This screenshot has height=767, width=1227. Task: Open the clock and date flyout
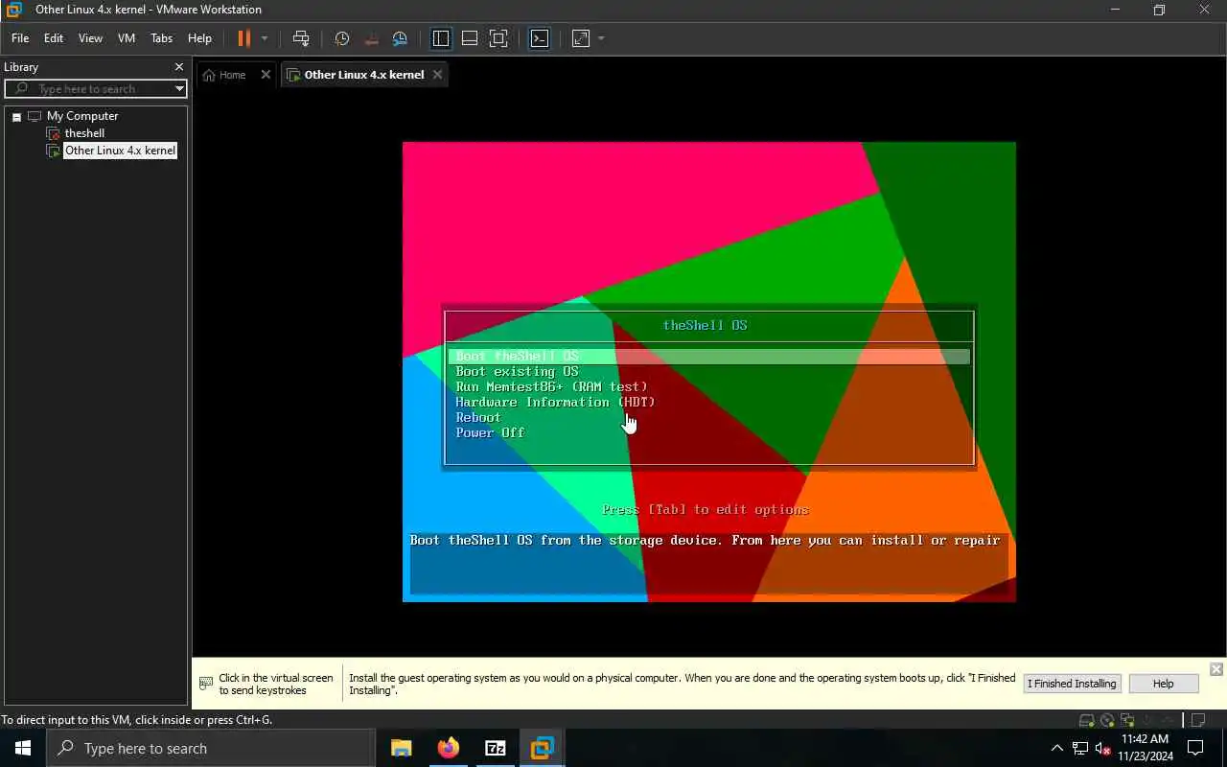[1145, 748]
